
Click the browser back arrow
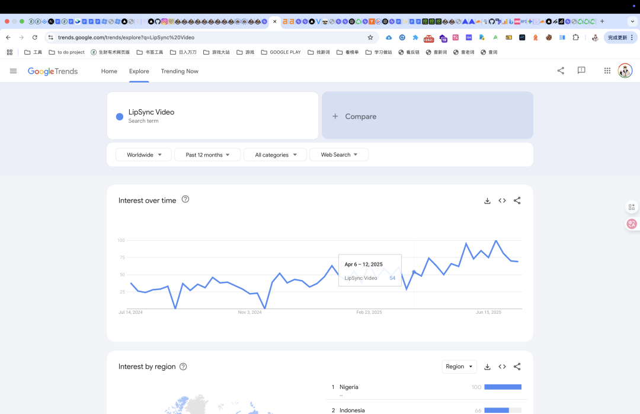8,37
